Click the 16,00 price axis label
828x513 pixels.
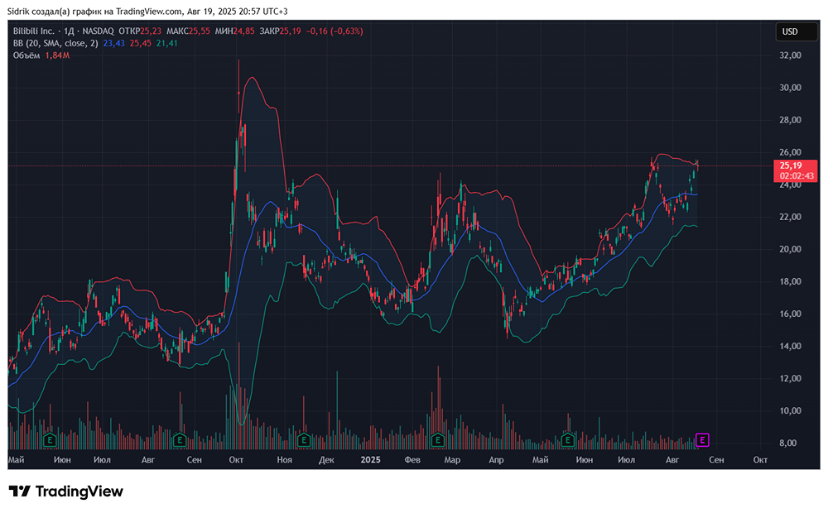(x=790, y=314)
